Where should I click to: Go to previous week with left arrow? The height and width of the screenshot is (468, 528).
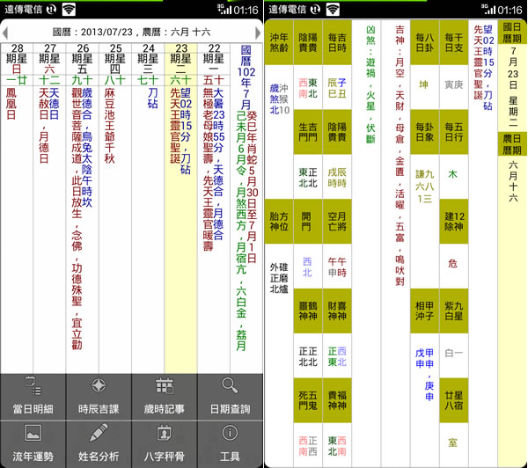[x=4, y=33]
